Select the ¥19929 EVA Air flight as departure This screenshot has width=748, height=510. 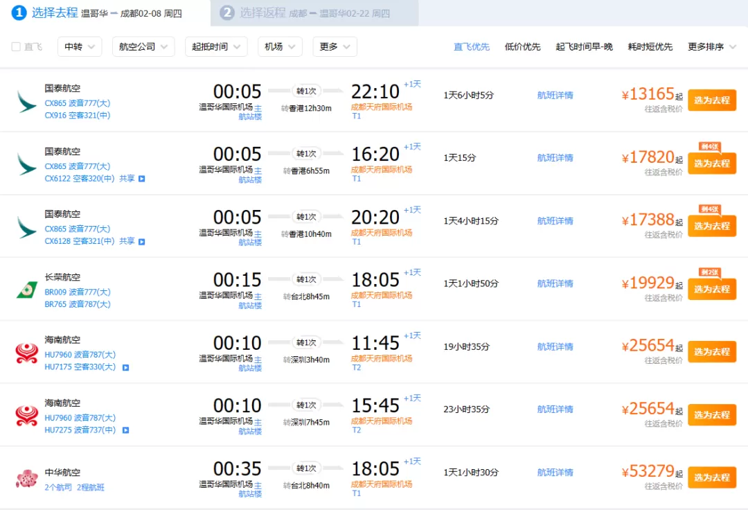(712, 289)
